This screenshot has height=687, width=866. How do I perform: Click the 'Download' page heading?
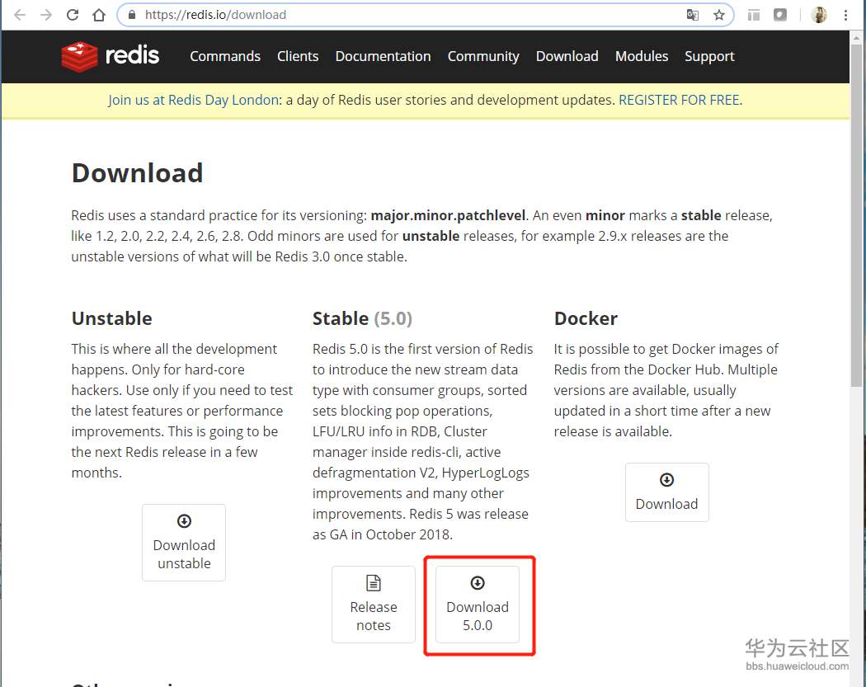pyautogui.click(x=138, y=173)
